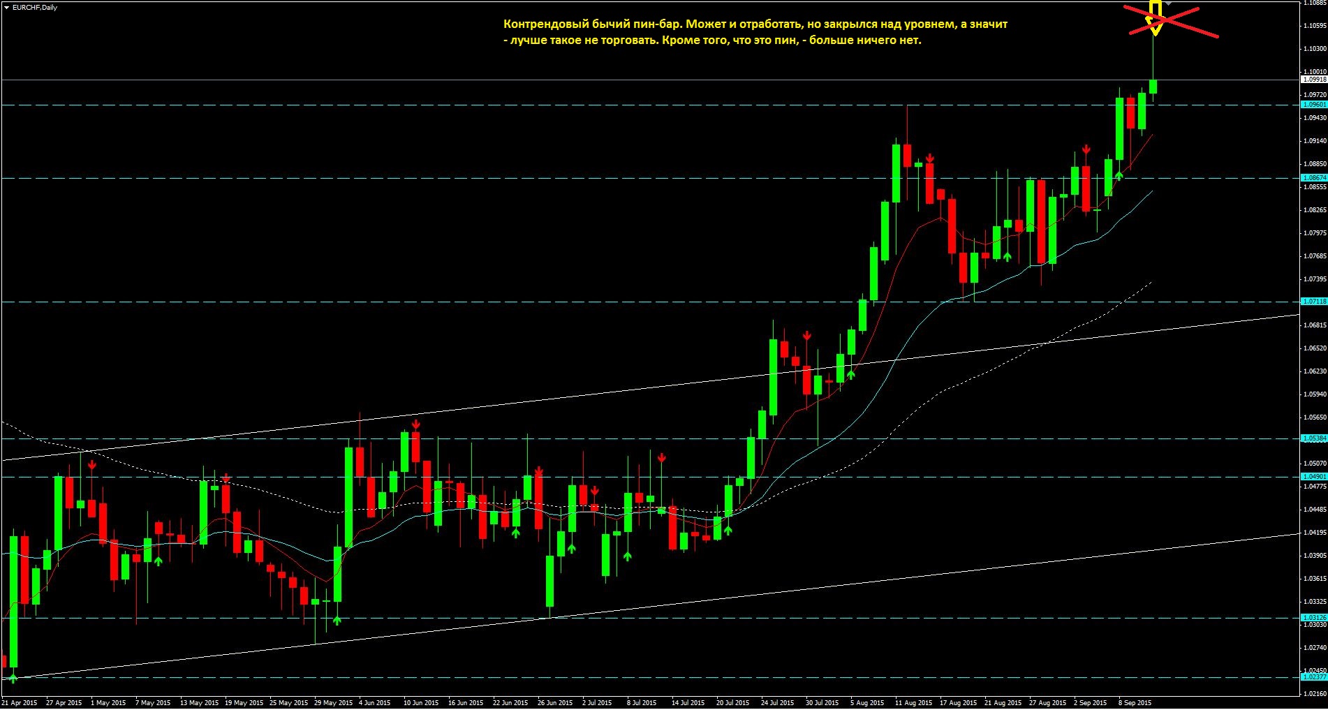Click the 1.07975 price axis label
Image resolution: width=1328 pixels, height=710 pixels.
click(x=1315, y=233)
